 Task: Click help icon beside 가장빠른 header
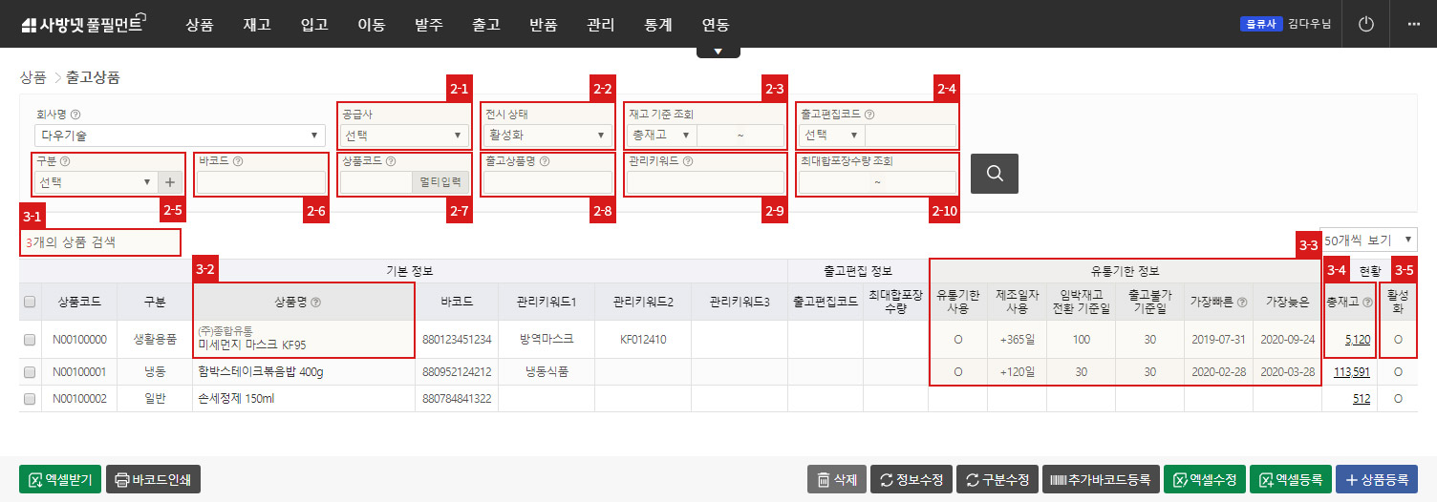pyautogui.click(x=1241, y=302)
